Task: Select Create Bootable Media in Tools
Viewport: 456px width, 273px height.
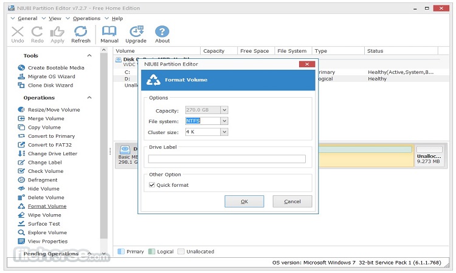Action: tap(56, 68)
